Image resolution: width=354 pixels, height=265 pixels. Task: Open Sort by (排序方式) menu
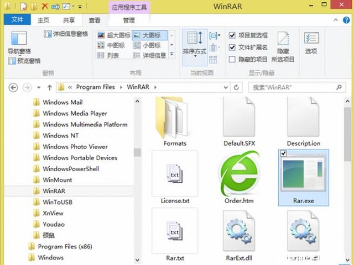[x=195, y=47]
